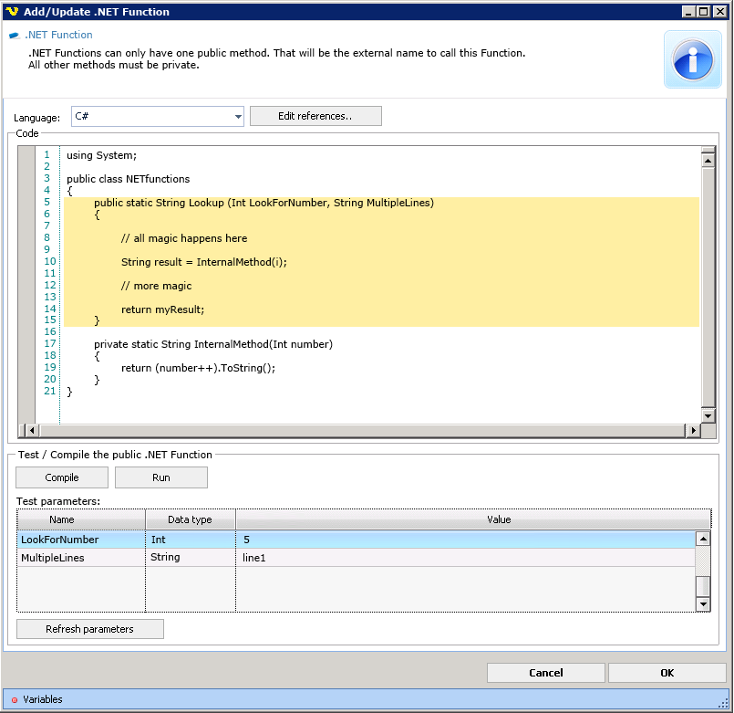Click the red Variables status bar icon
The height and width of the screenshot is (713, 734).
(x=14, y=700)
